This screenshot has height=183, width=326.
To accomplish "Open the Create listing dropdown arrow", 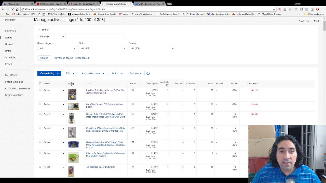I will pos(58,73).
